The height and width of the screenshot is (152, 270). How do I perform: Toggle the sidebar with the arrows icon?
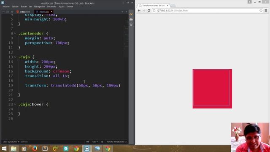point(3,12)
